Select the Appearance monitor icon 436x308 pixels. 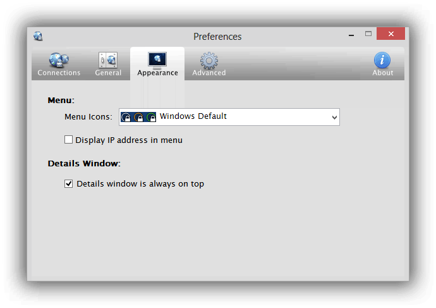tap(157, 60)
